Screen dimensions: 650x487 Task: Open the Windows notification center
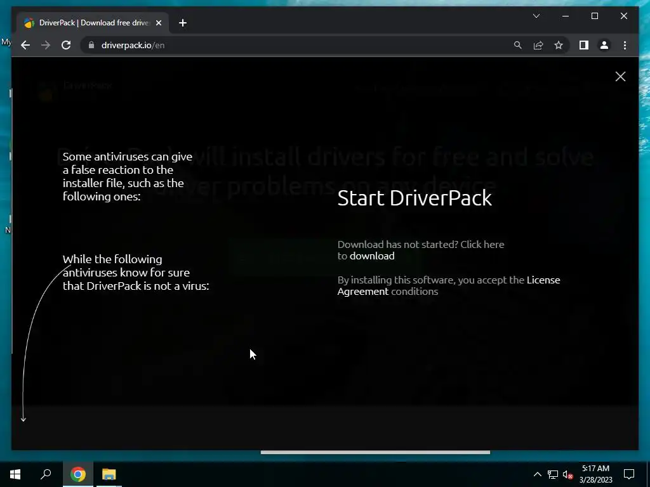tap(629, 474)
